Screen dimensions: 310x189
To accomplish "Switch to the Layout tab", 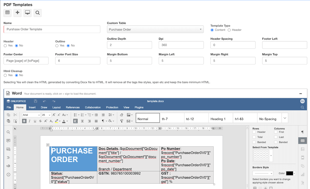I will pos(56,107).
